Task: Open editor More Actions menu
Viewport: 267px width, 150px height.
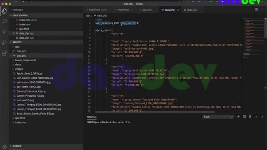Action: click(x=262, y=10)
